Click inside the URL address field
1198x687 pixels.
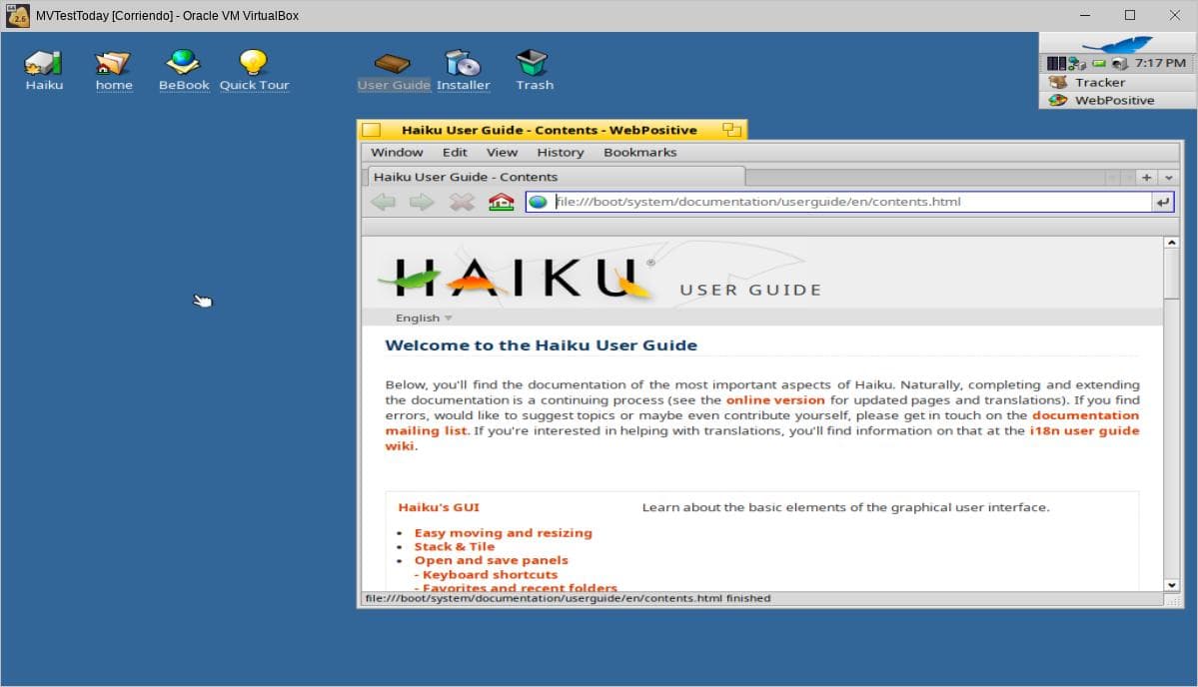pyautogui.click(x=849, y=202)
